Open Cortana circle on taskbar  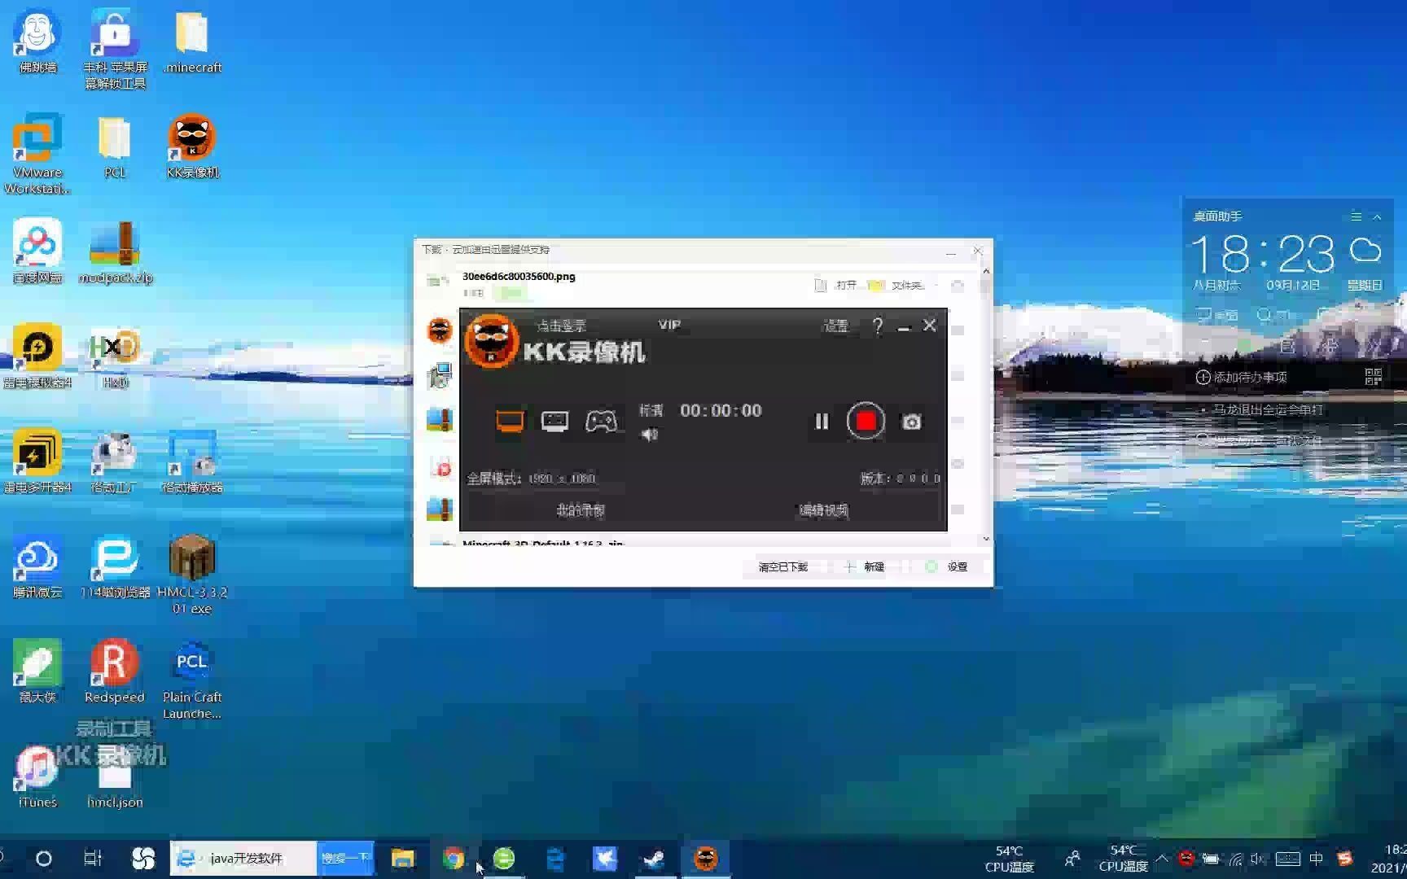(x=44, y=859)
